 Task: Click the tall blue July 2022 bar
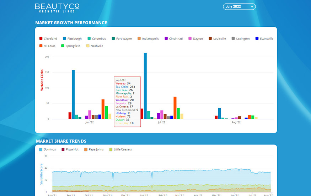[145, 85]
